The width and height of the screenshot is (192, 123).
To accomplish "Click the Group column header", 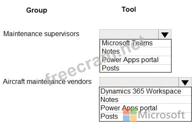I will 37,10.
